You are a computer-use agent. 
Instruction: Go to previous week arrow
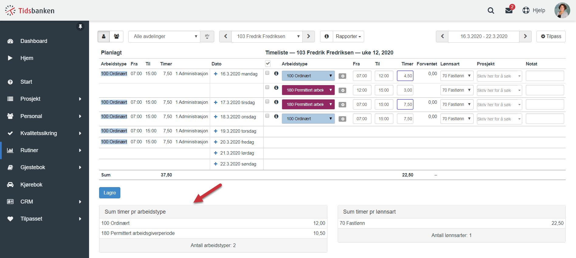[442, 37]
